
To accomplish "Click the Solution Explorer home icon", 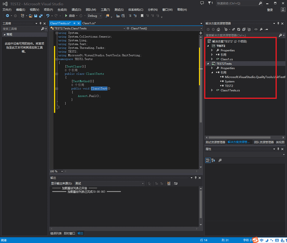I will click(x=219, y=29).
